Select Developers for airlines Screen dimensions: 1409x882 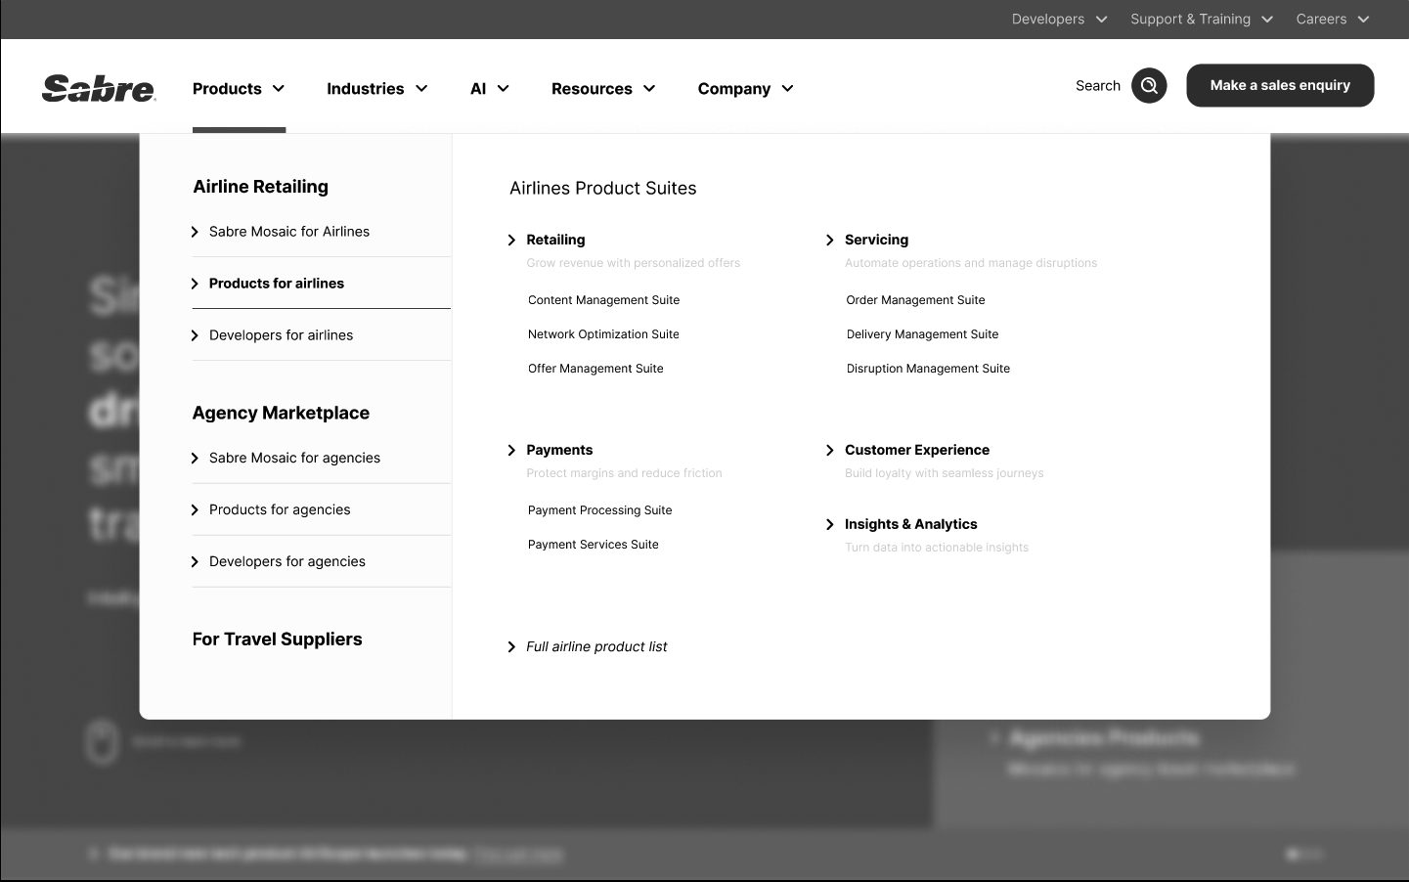281,335
